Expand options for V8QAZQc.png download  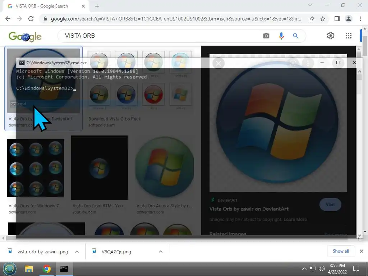(x=161, y=252)
